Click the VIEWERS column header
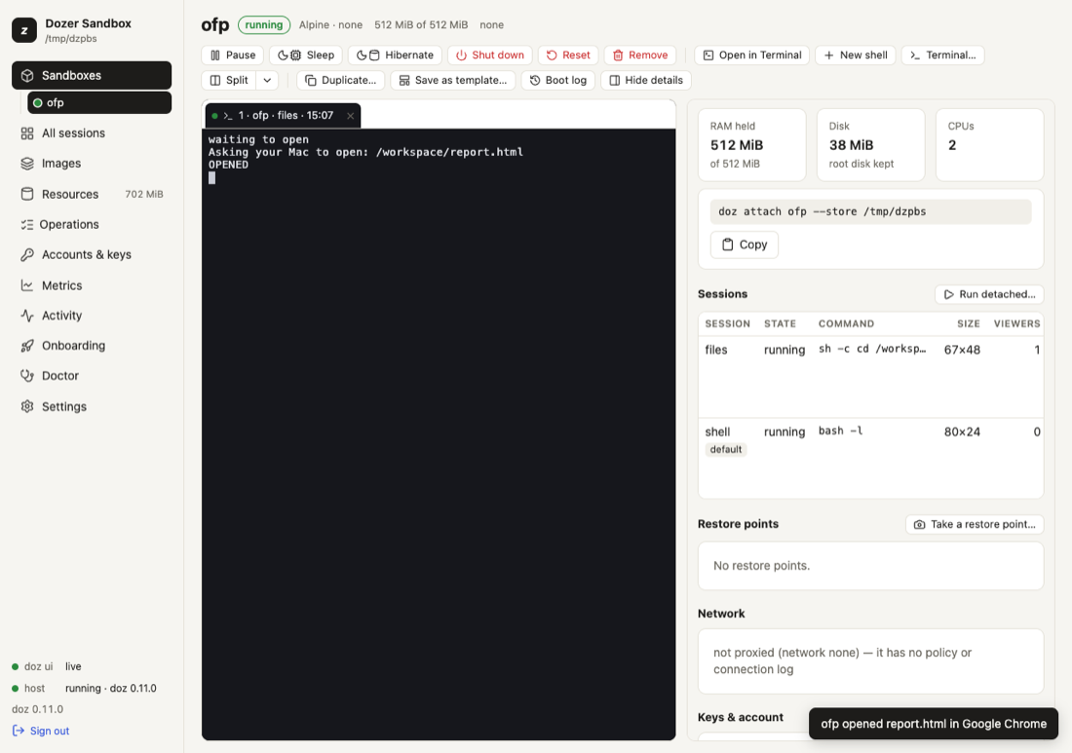The height and width of the screenshot is (753, 1072). 1016,323
